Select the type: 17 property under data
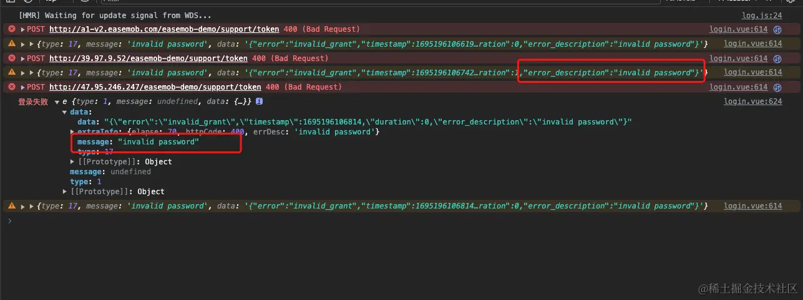 click(x=95, y=152)
